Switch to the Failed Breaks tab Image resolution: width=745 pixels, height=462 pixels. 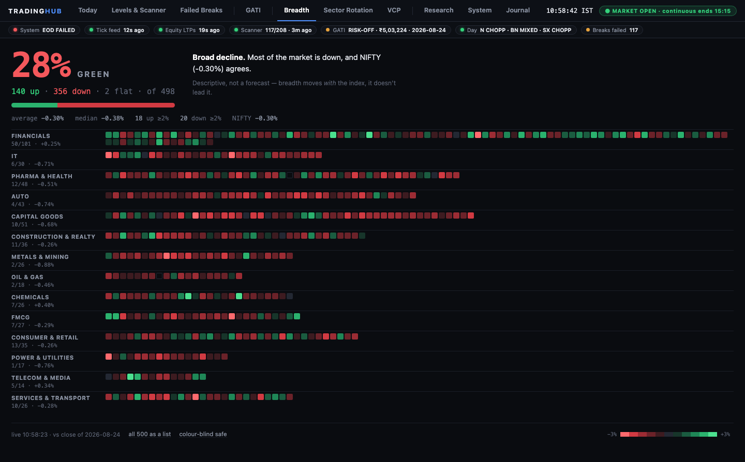pyautogui.click(x=201, y=10)
